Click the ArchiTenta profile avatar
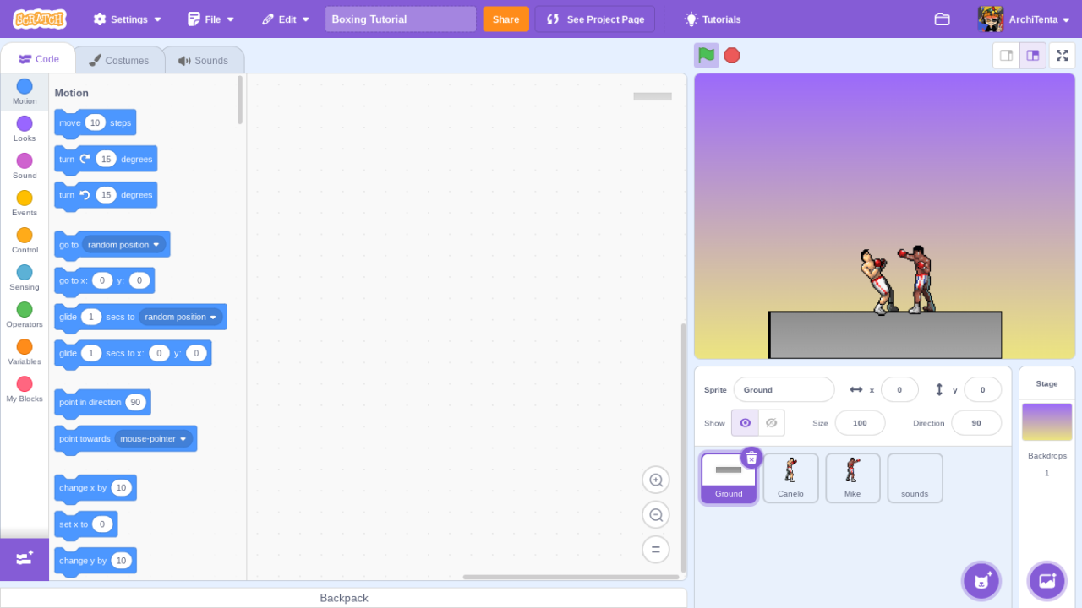The image size is (1082, 608). click(x=991, y=19)
